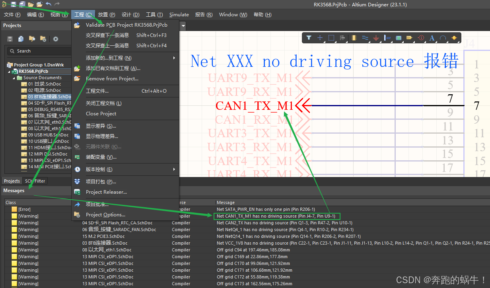Viewport: 490px width, 288px height.
Task: Click the folder-with-magnifier icon in the Projects panel
Action: [x=32, y=39]
